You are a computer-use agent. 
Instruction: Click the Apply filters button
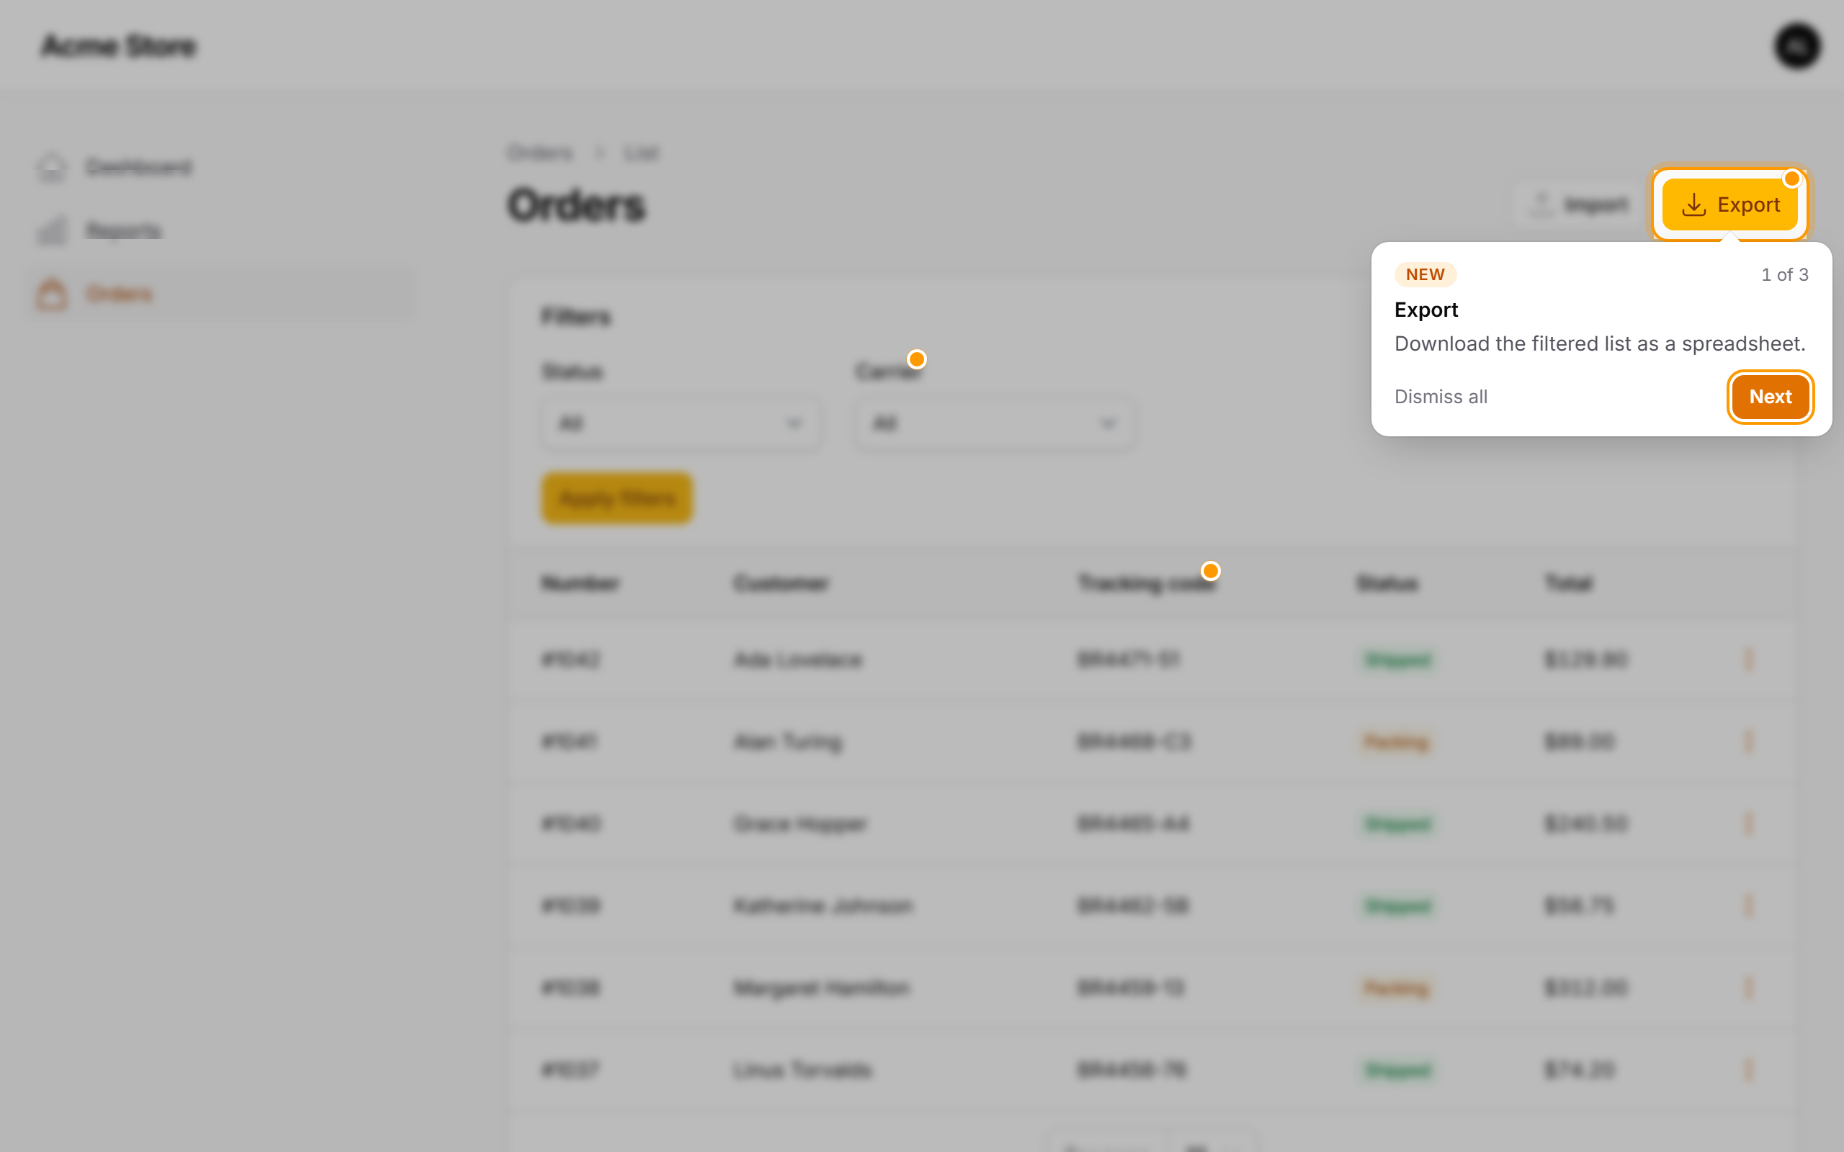tap(617, 498)
